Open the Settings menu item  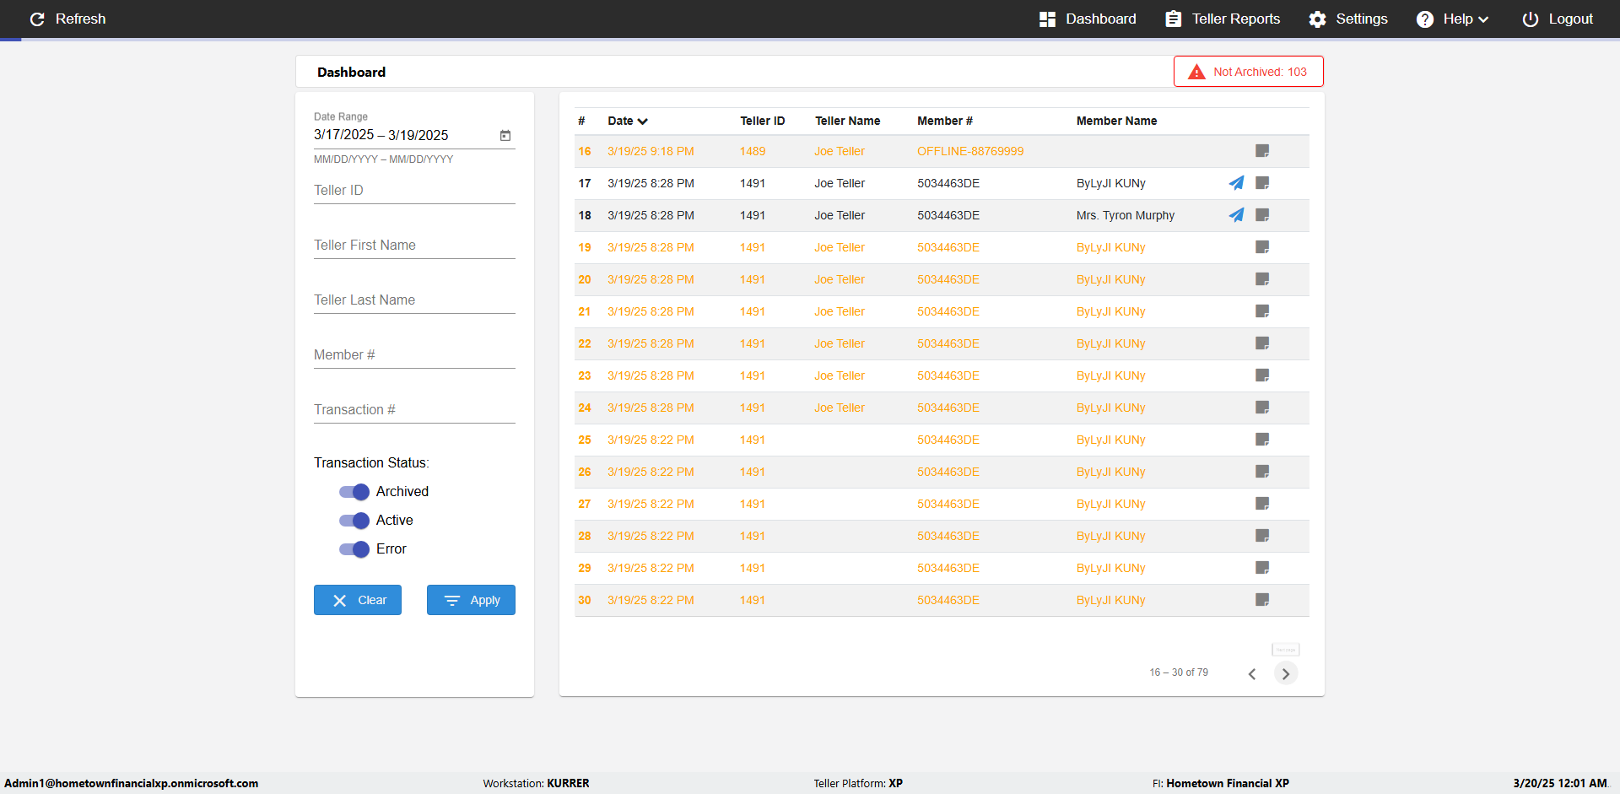point(1347,19)
